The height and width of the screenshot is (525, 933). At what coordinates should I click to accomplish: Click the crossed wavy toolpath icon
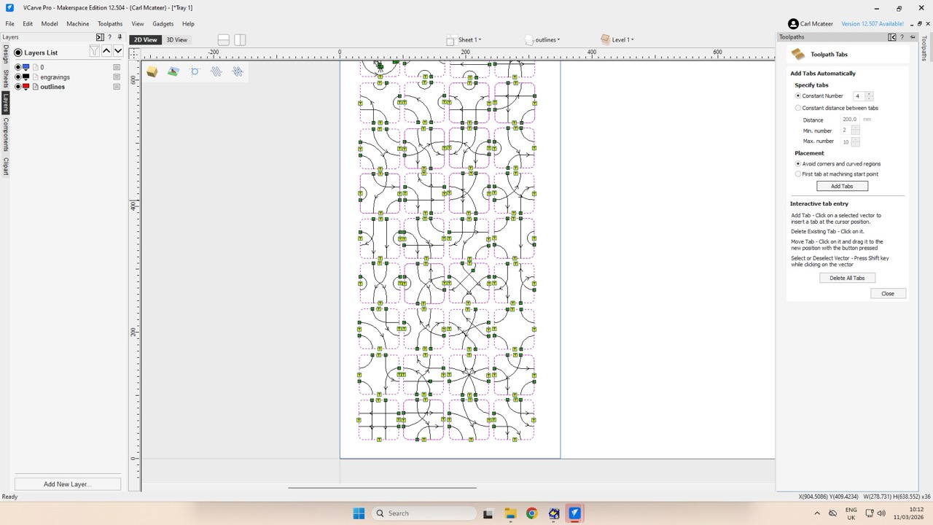tap(238, 71)
